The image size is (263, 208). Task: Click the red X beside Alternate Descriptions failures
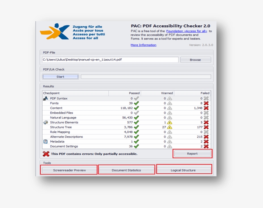click(207, 137)
